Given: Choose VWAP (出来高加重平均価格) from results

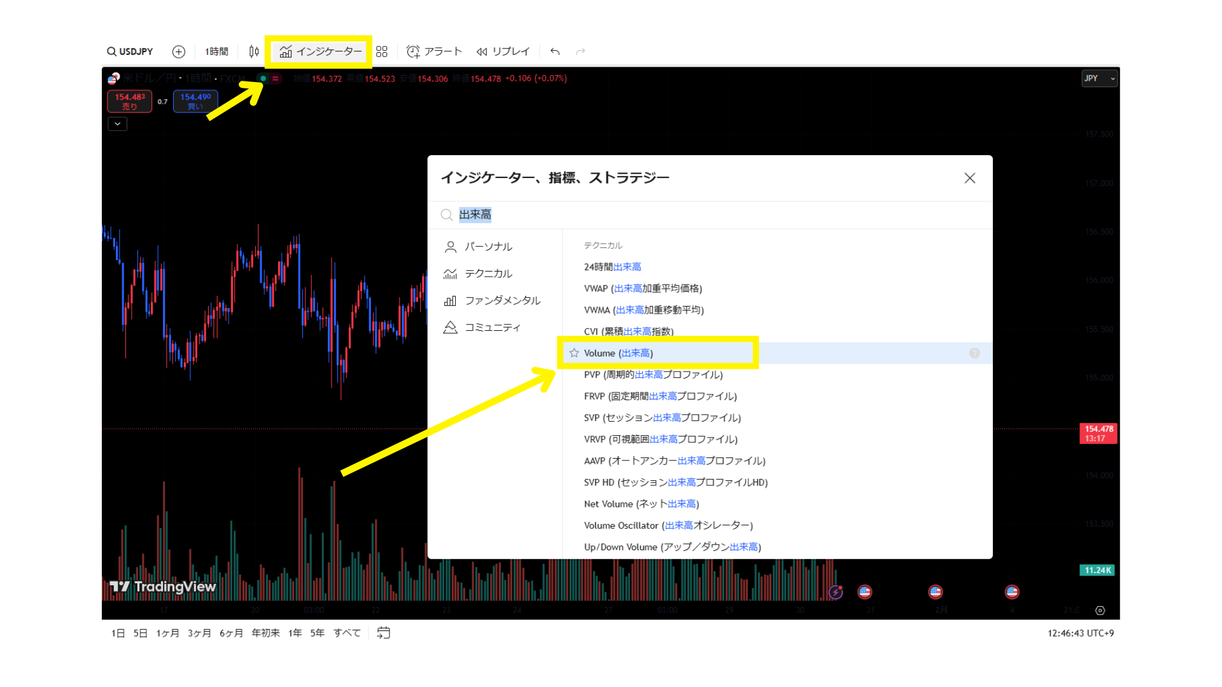Looking at the screenshot, I should (643, 289).
